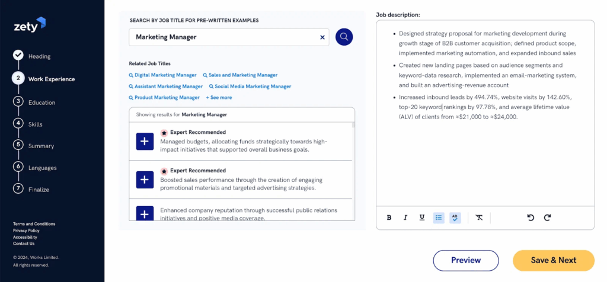Click the suggestions list scrollbar
This screenshot has width=607, height=282.
(x=353, y=125)
